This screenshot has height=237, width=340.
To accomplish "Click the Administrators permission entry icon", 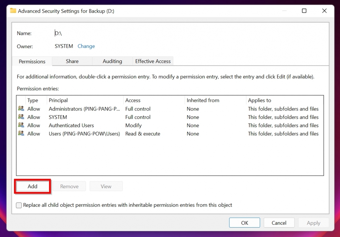I will point(21,109).
